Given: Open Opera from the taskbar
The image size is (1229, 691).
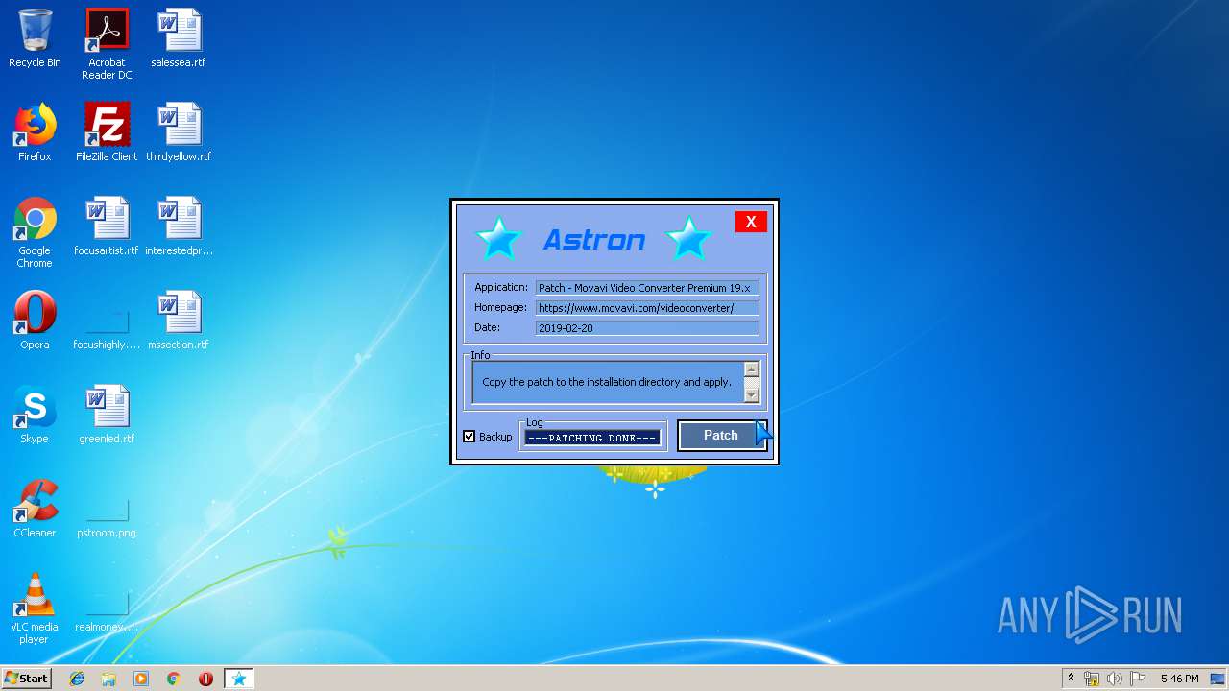Looking at the screenshot, I should point(205,679).
